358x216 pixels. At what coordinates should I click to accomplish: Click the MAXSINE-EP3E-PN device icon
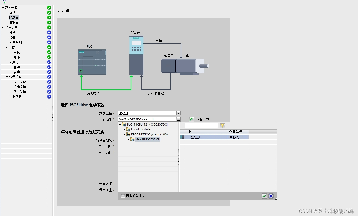coord(132,139)
